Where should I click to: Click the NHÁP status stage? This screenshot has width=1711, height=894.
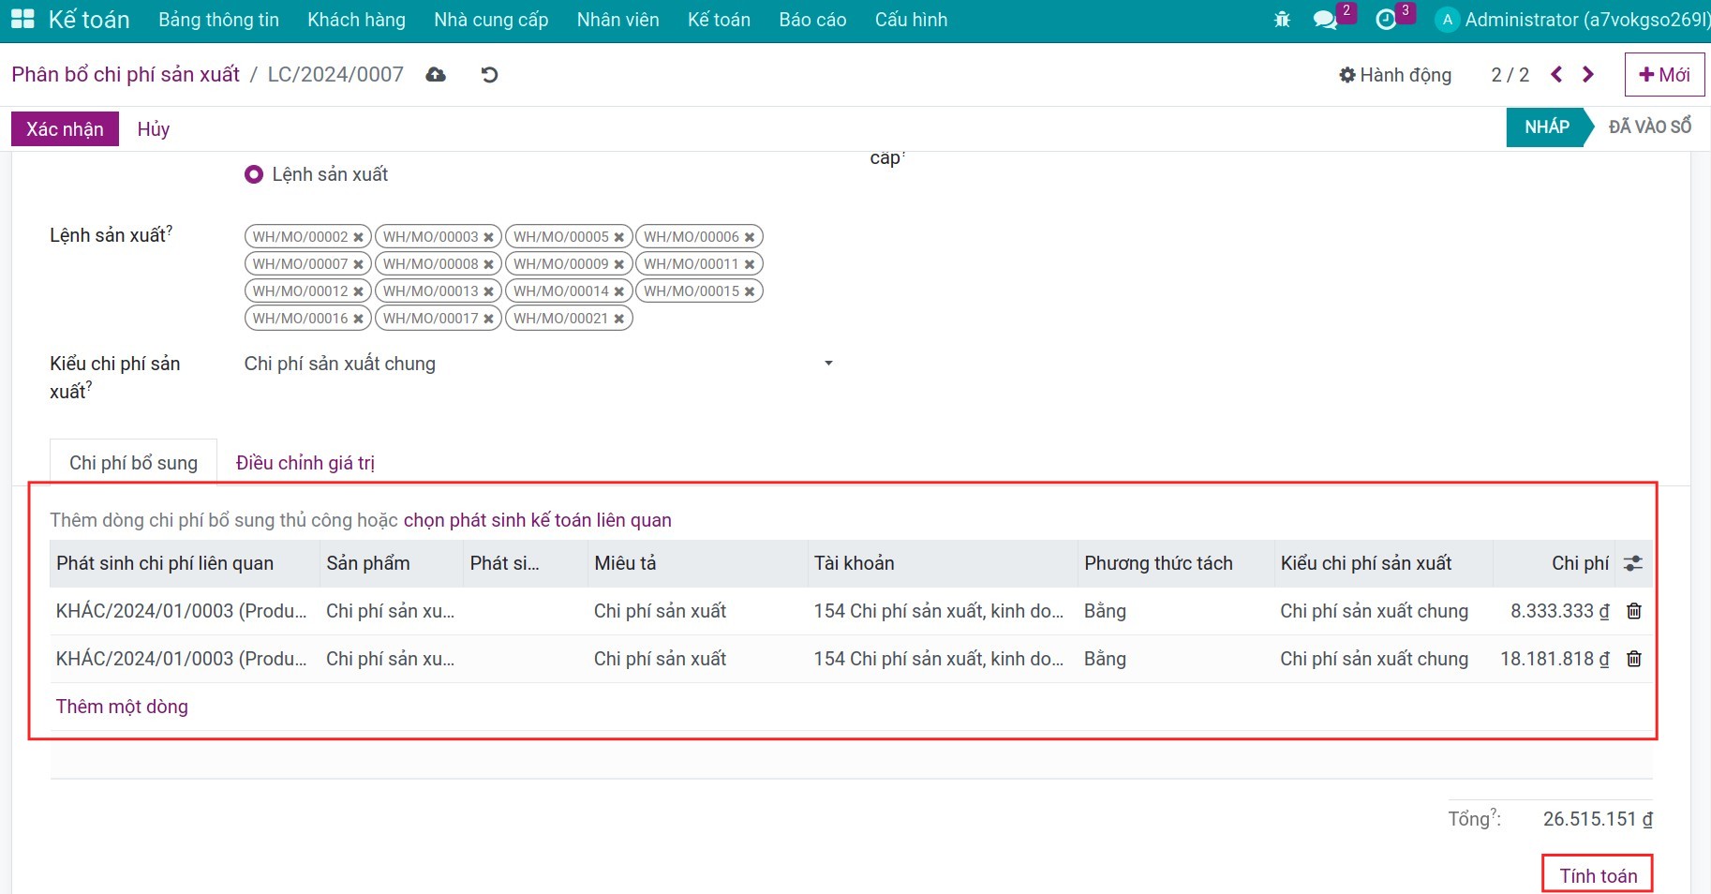pyautogui.click(x=1547, y=127)
